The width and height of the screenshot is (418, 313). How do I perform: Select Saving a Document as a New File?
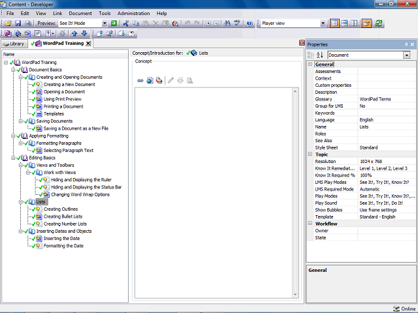(76, 128)
